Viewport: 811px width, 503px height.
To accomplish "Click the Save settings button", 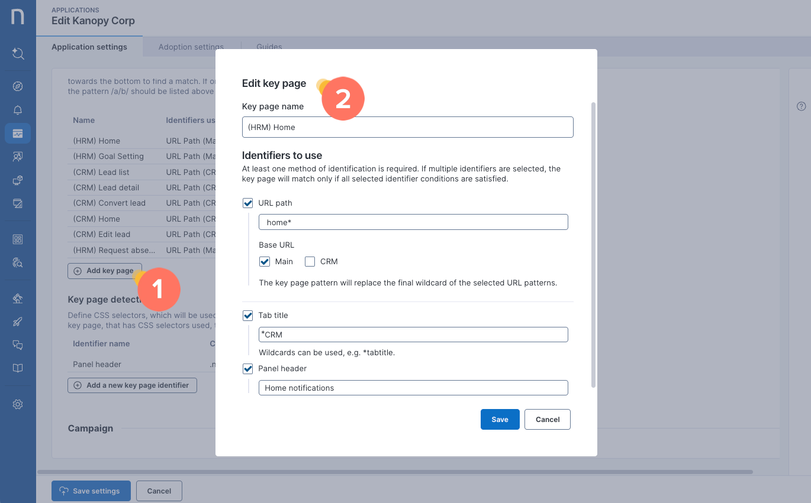I will click(91, 491).
